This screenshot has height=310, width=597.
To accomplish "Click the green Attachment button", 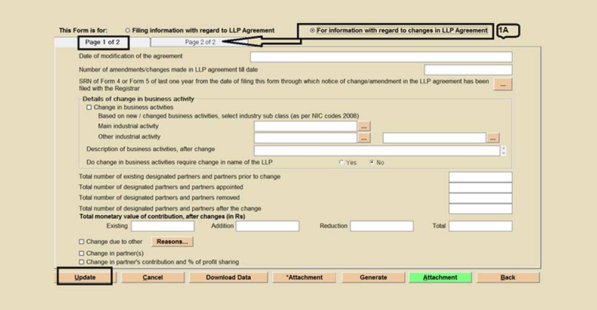I will (x=440, y=278).
